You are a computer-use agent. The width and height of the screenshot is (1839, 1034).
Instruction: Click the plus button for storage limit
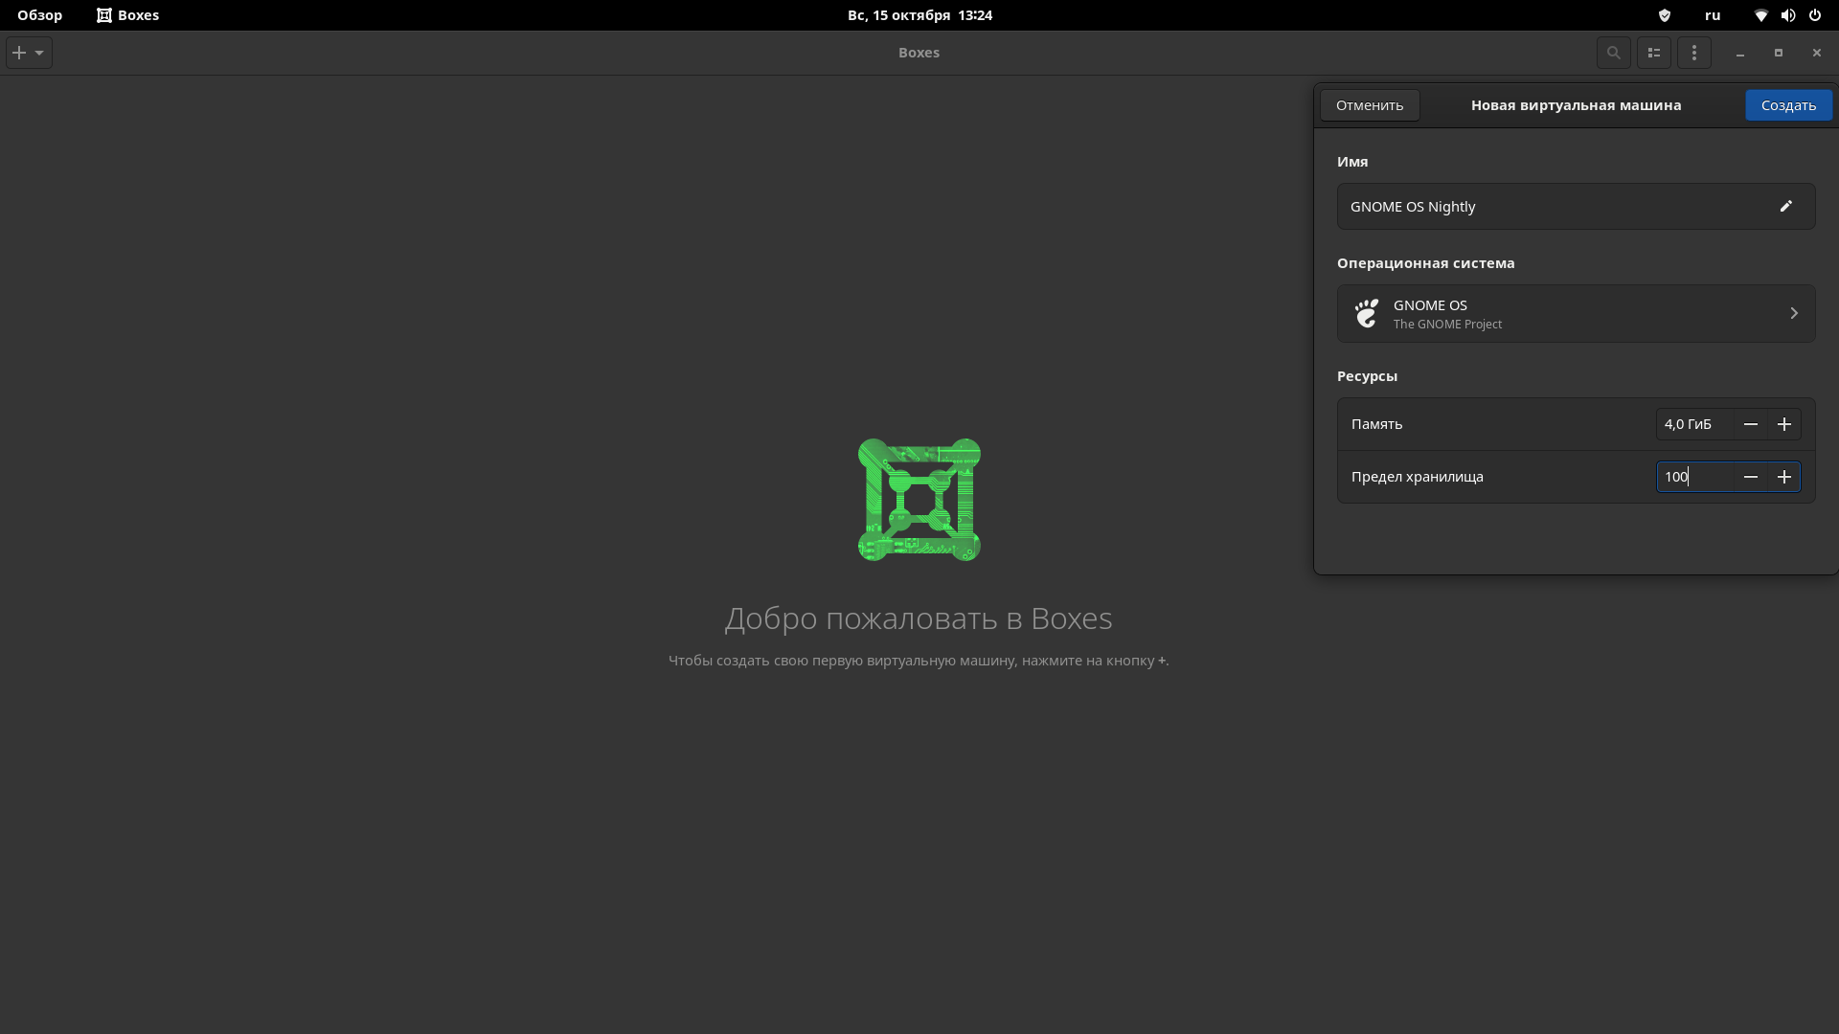[1784, 476]
